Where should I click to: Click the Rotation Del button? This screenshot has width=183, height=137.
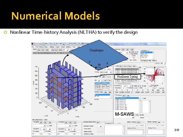[x=110, y=92]
